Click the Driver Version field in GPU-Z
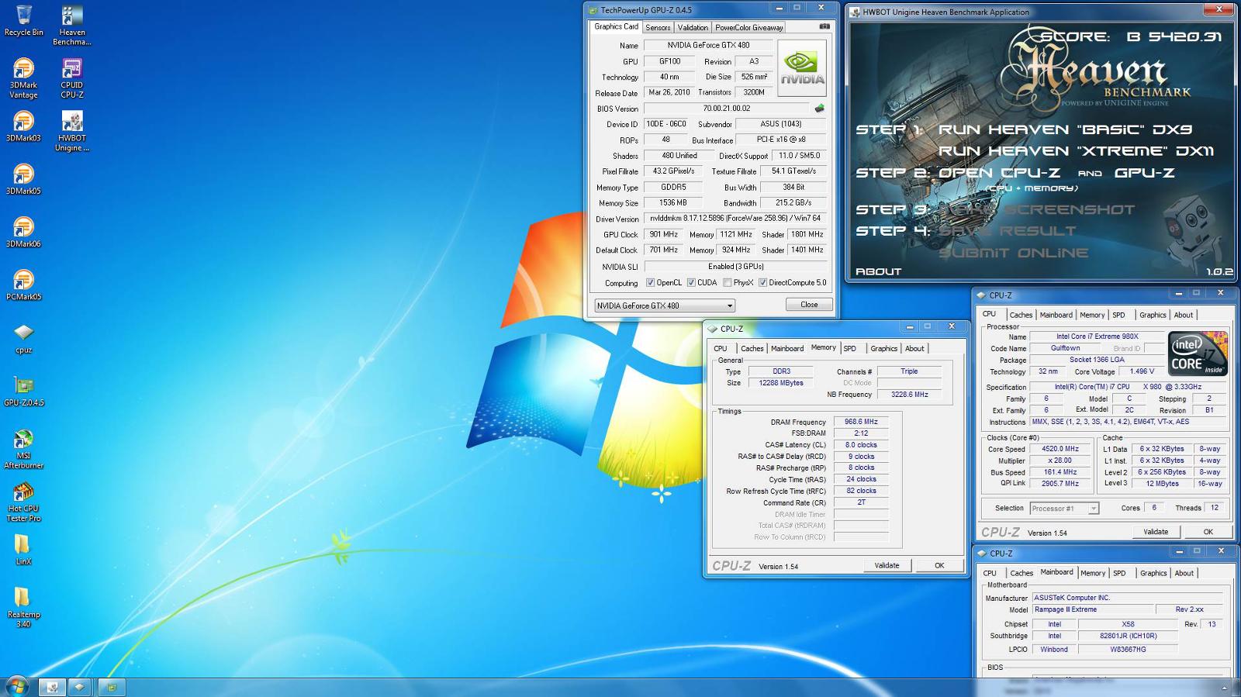 point(735,219)
